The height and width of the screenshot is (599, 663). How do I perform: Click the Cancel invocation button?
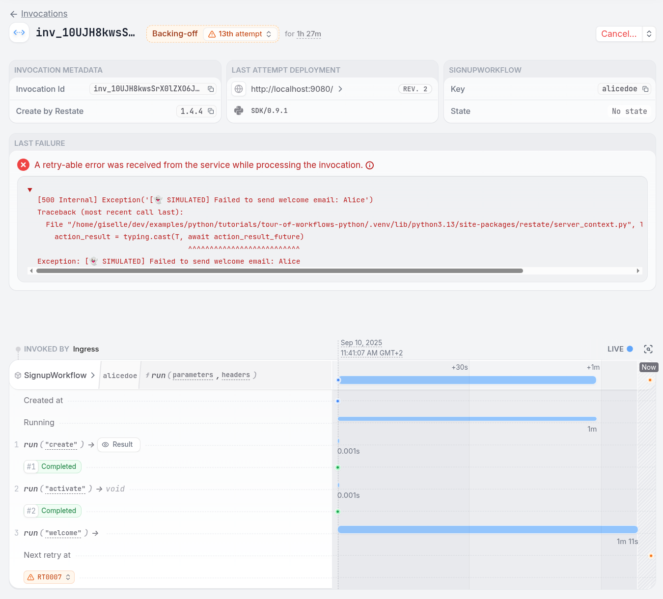(x=619, y=34)
